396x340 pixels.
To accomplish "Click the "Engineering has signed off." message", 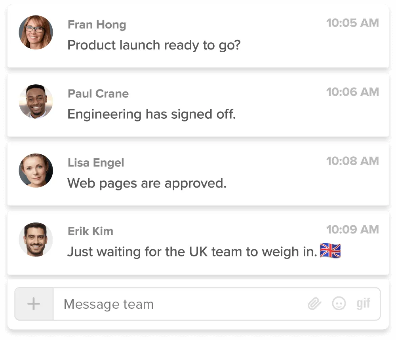I will click(x=152, y=114).
